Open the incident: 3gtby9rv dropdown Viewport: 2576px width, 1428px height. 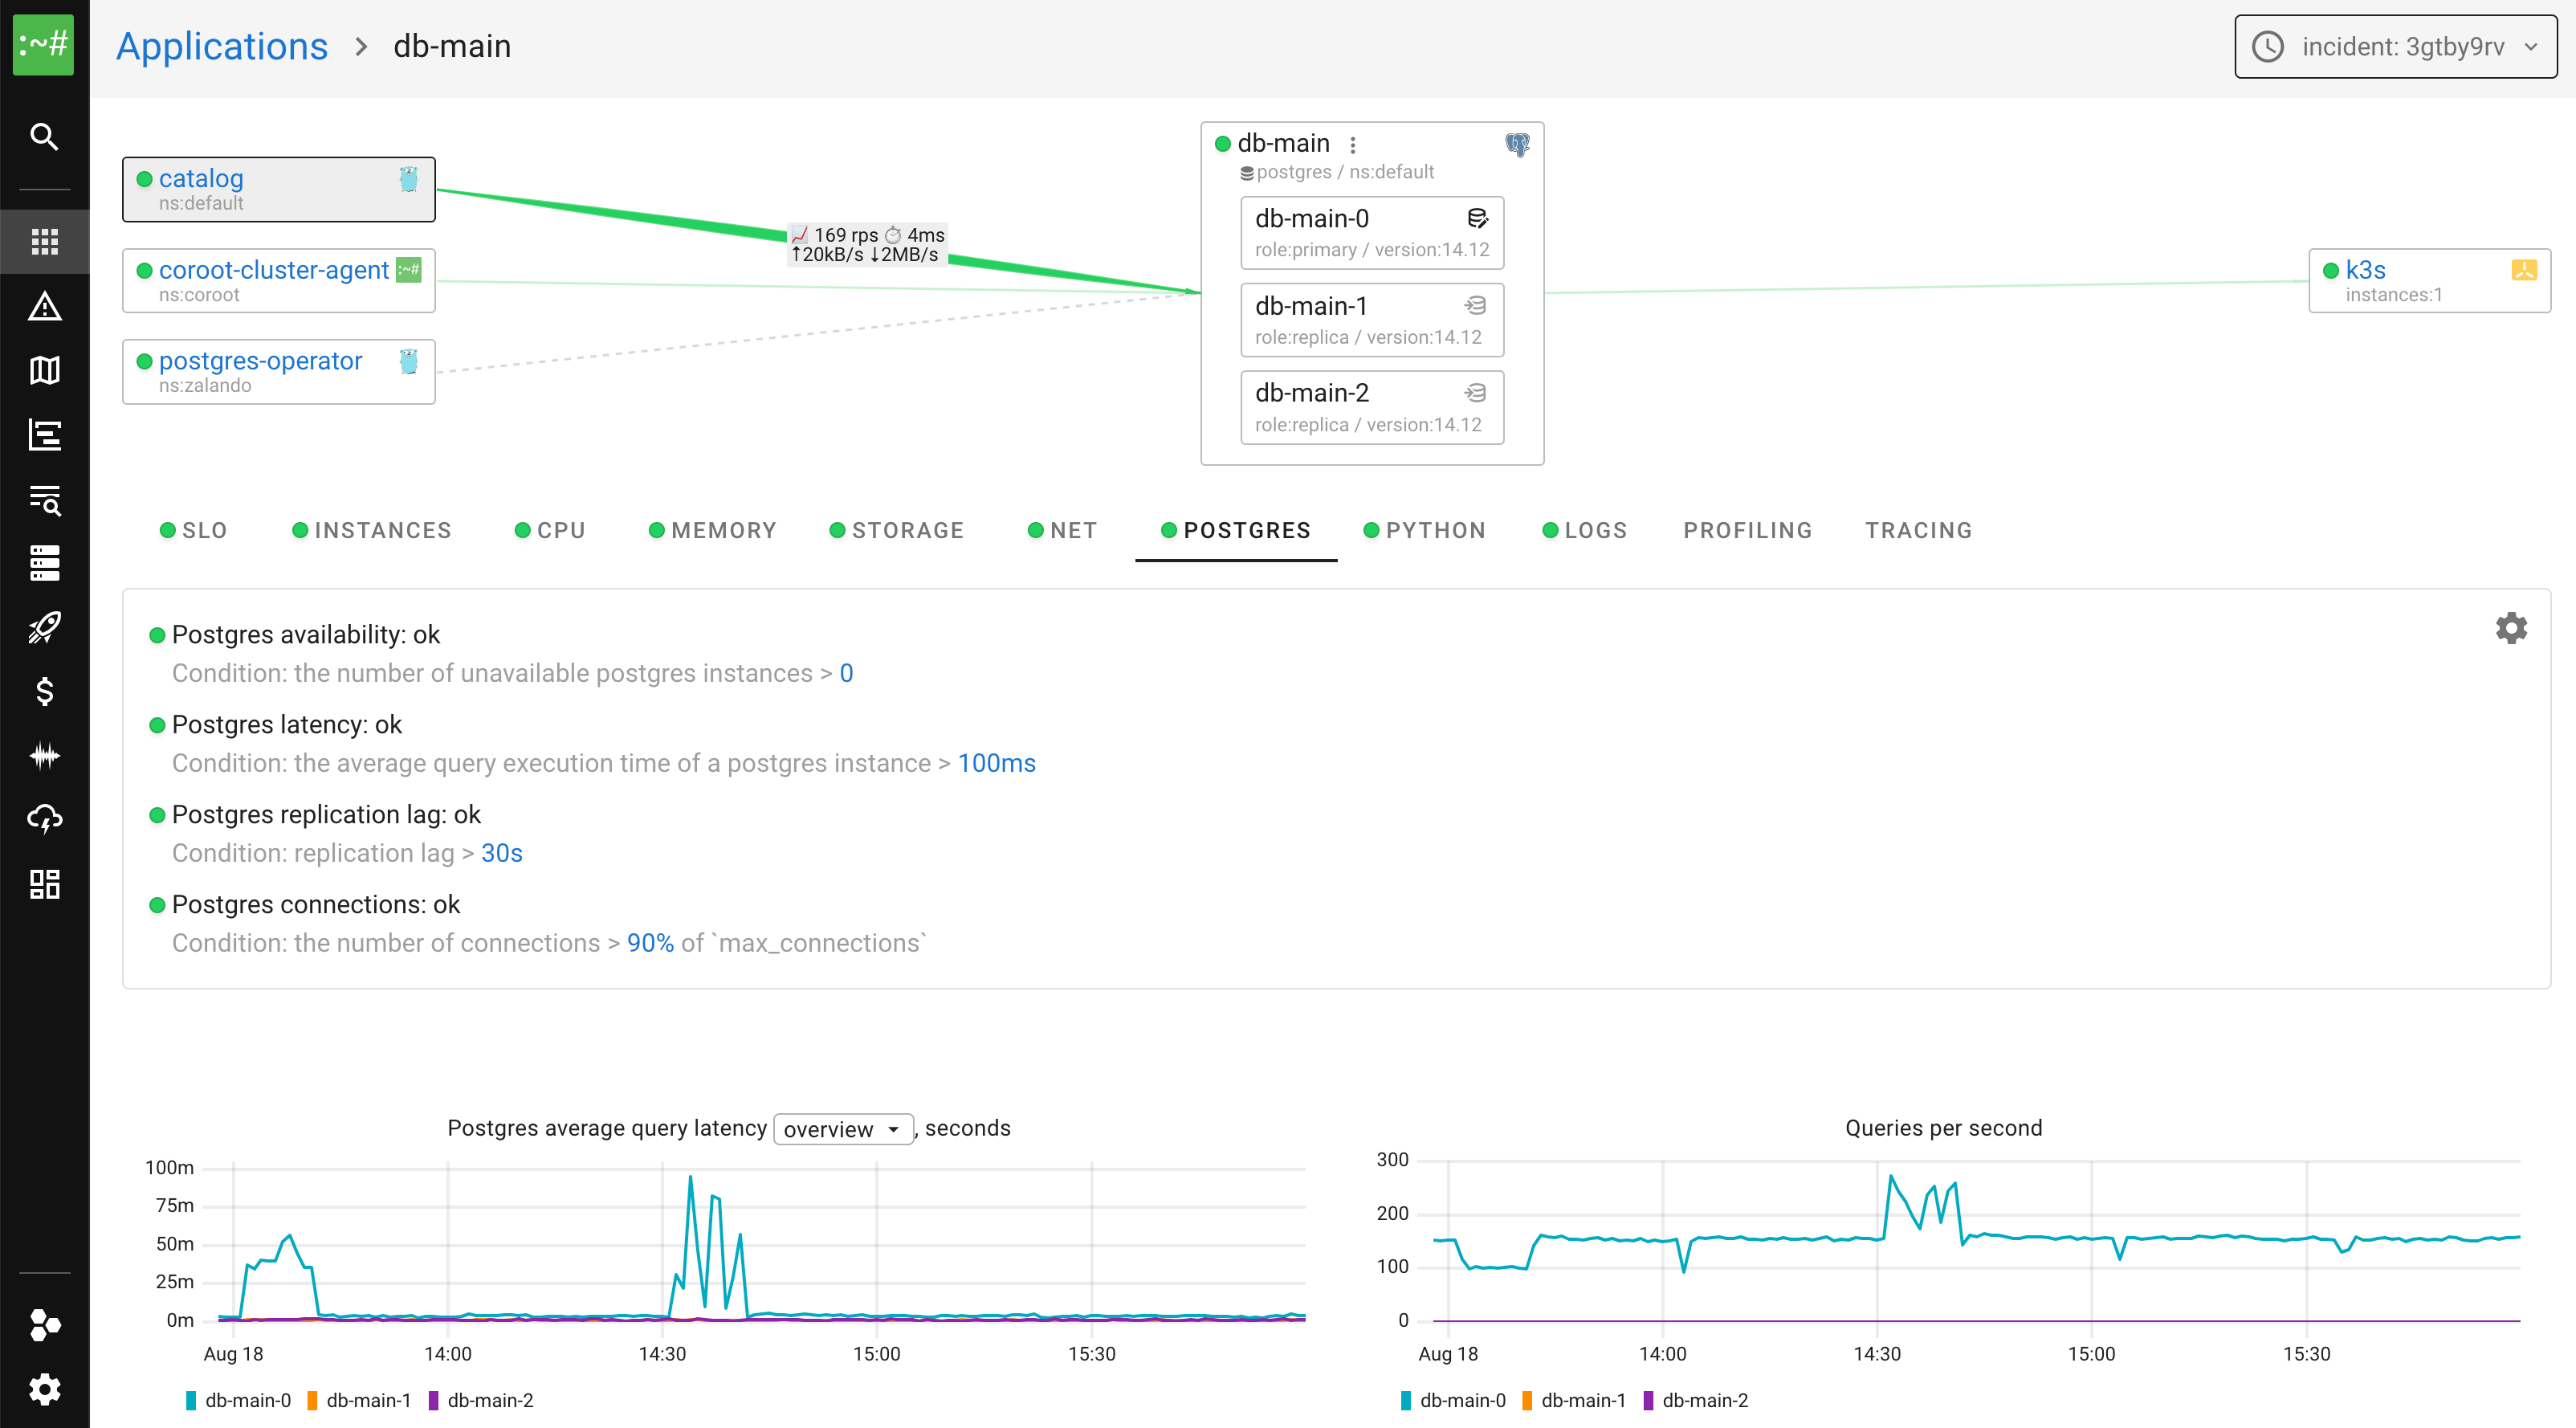click(x=2395, y=46)
